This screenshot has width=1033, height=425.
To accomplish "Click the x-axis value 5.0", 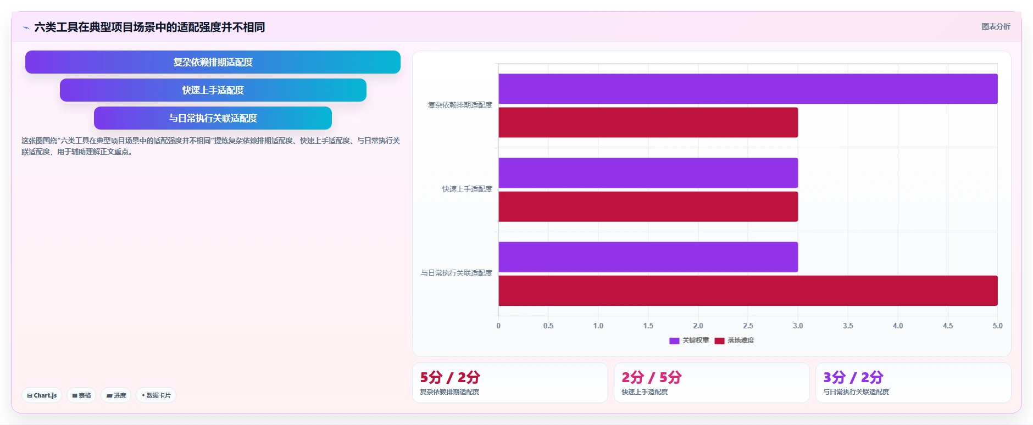I will [997, 326].
